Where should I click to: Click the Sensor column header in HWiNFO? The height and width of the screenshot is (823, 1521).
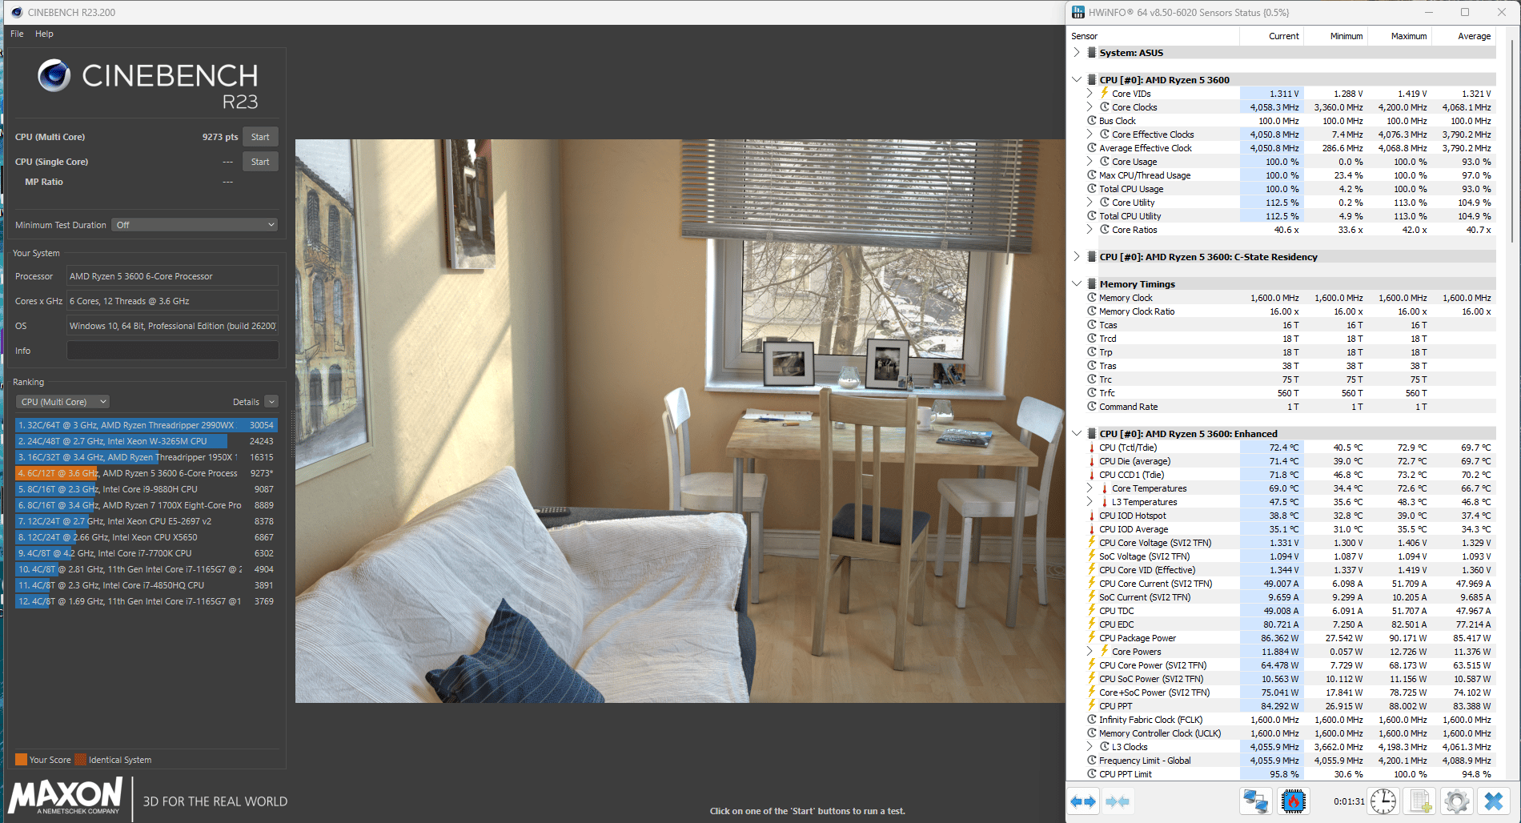pos(1154,36)
